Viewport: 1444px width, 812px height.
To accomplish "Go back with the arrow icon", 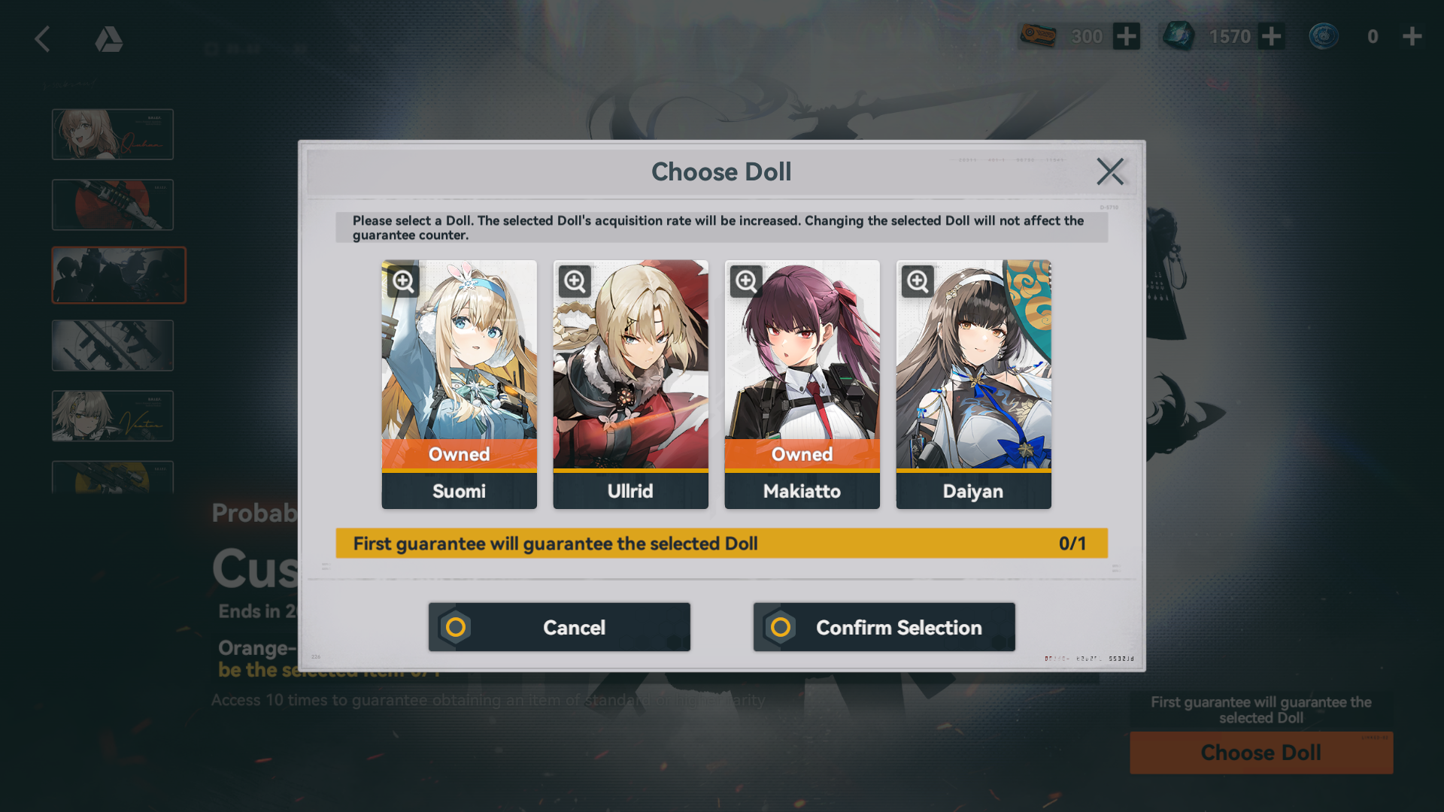I will click(x=43, y=39).
